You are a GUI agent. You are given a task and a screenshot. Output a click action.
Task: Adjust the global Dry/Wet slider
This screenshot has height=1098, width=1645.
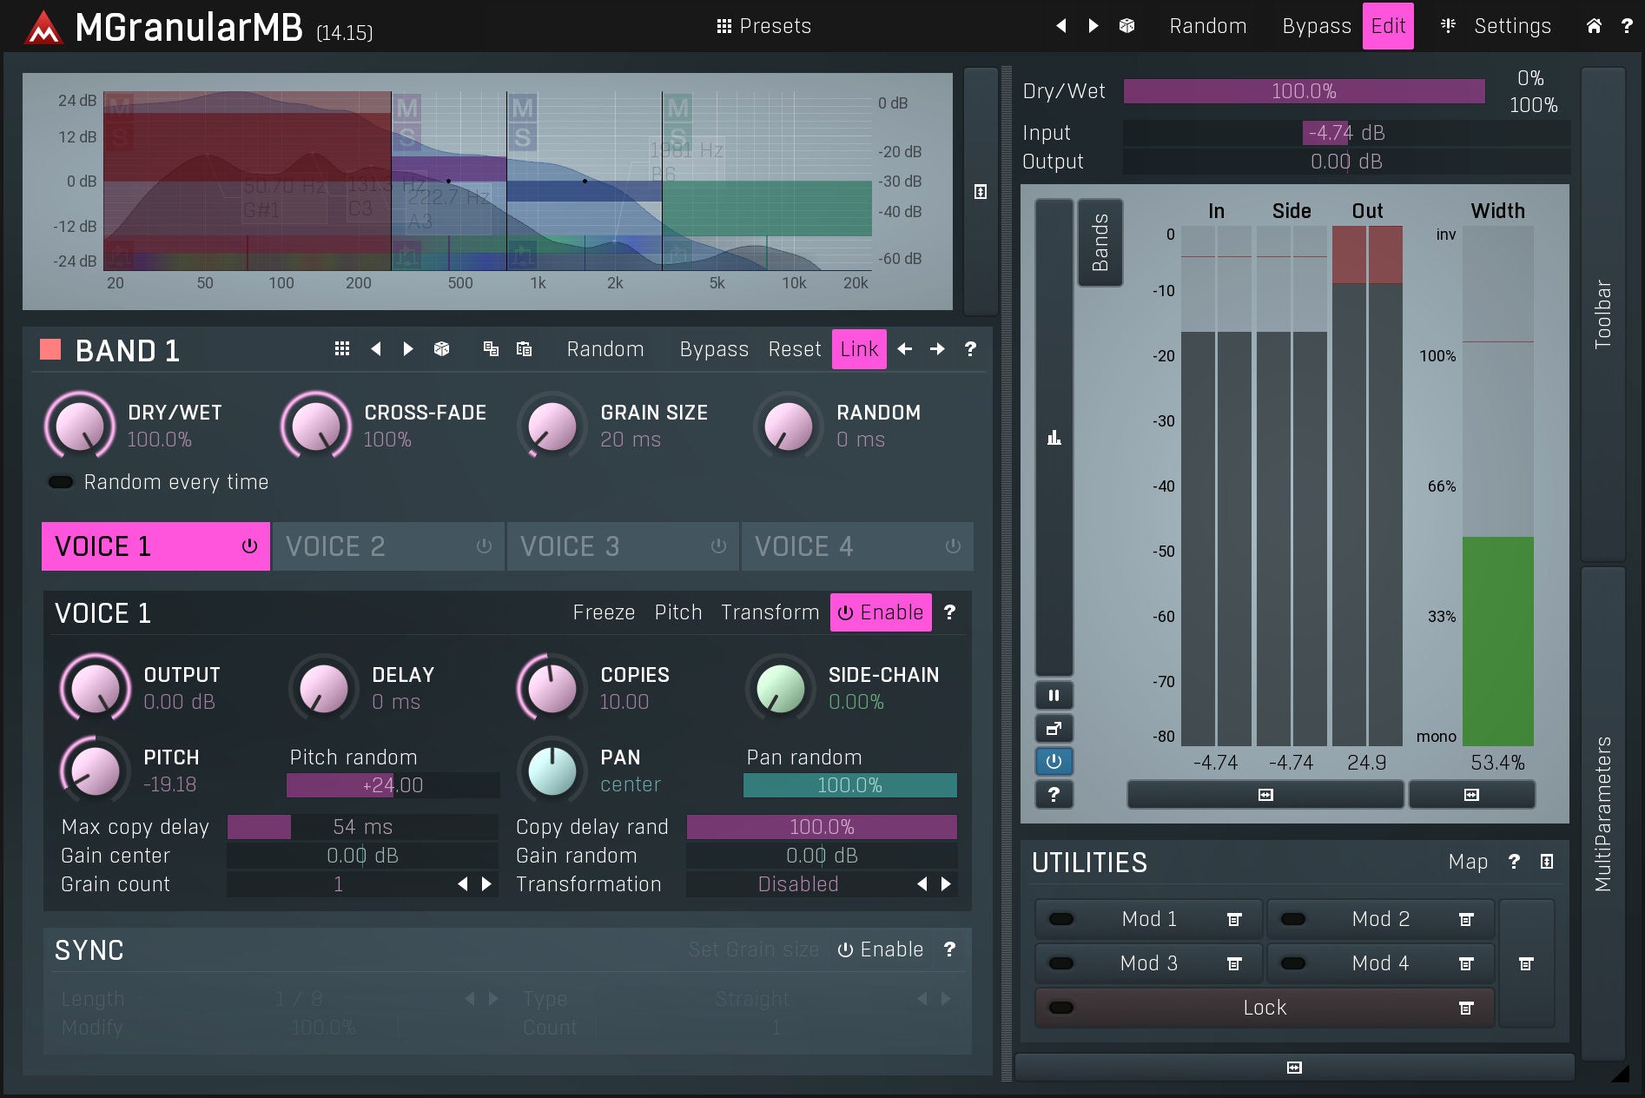pyautogui.click(x=1303, y=91)
